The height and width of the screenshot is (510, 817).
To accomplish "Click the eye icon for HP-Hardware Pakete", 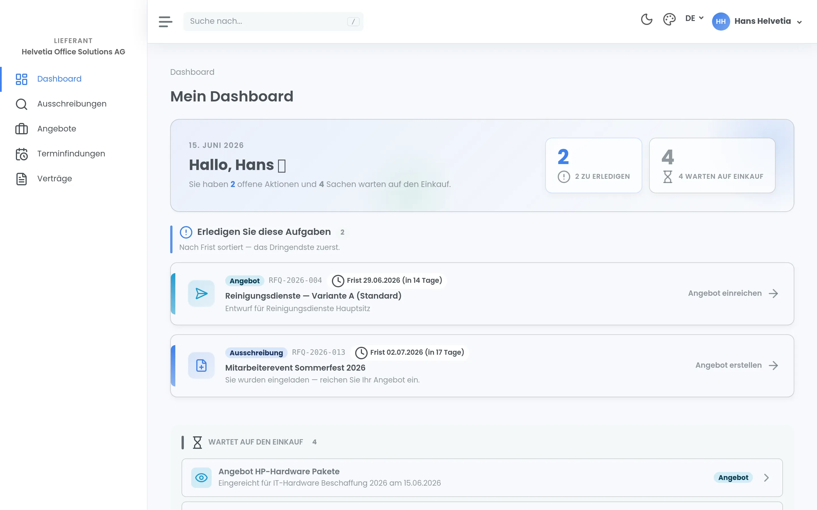I will click(201, 478).
